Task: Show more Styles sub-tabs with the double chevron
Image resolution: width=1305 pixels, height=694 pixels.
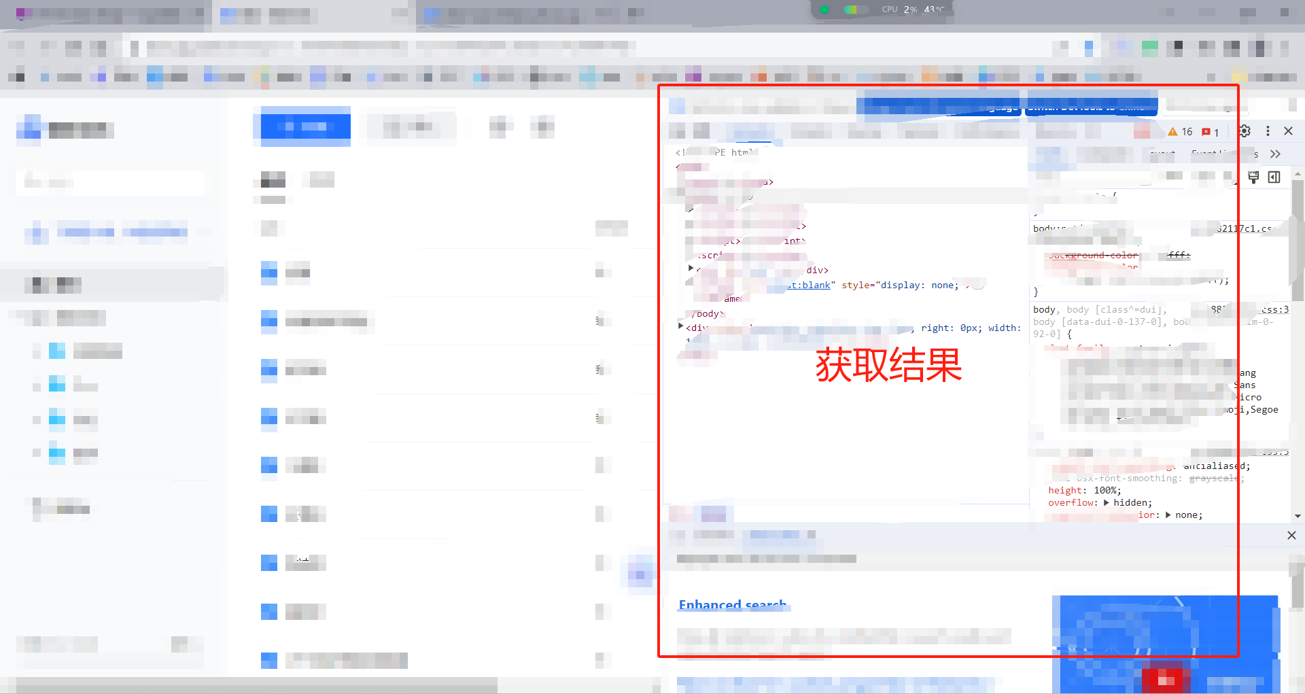Action: click(1275, 154)
